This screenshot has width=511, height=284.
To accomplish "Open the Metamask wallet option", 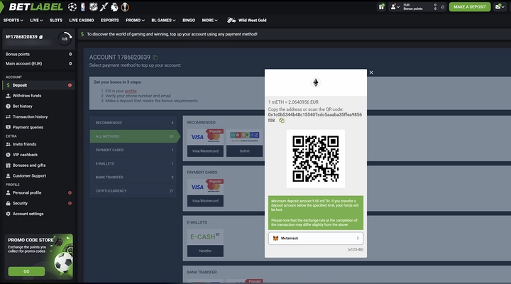I will coord(315,239).
